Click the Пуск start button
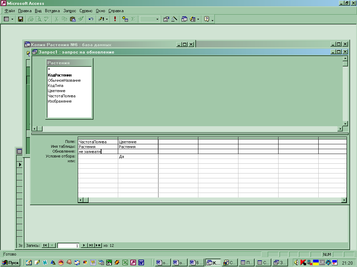The width and height of the screenshot is (357, 267). [x=11, y=262]
